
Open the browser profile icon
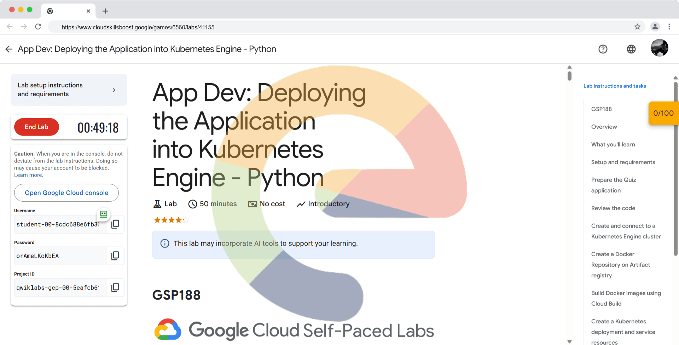(x=655, y=27)
